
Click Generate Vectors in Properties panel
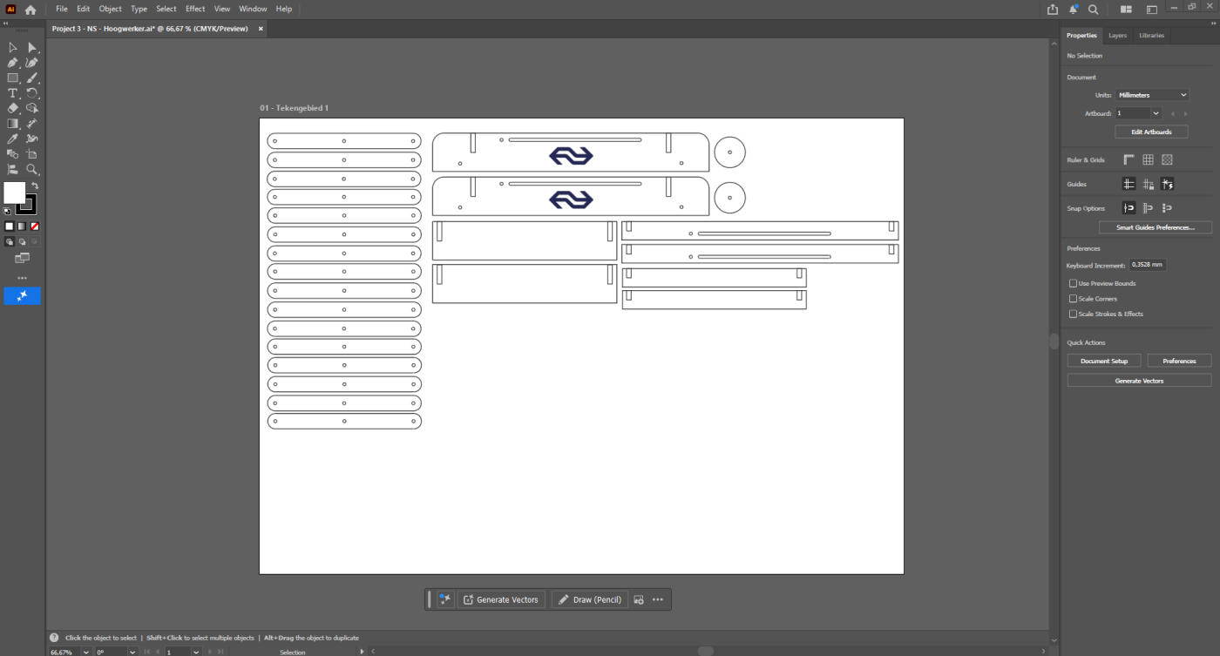point(1139,381)
